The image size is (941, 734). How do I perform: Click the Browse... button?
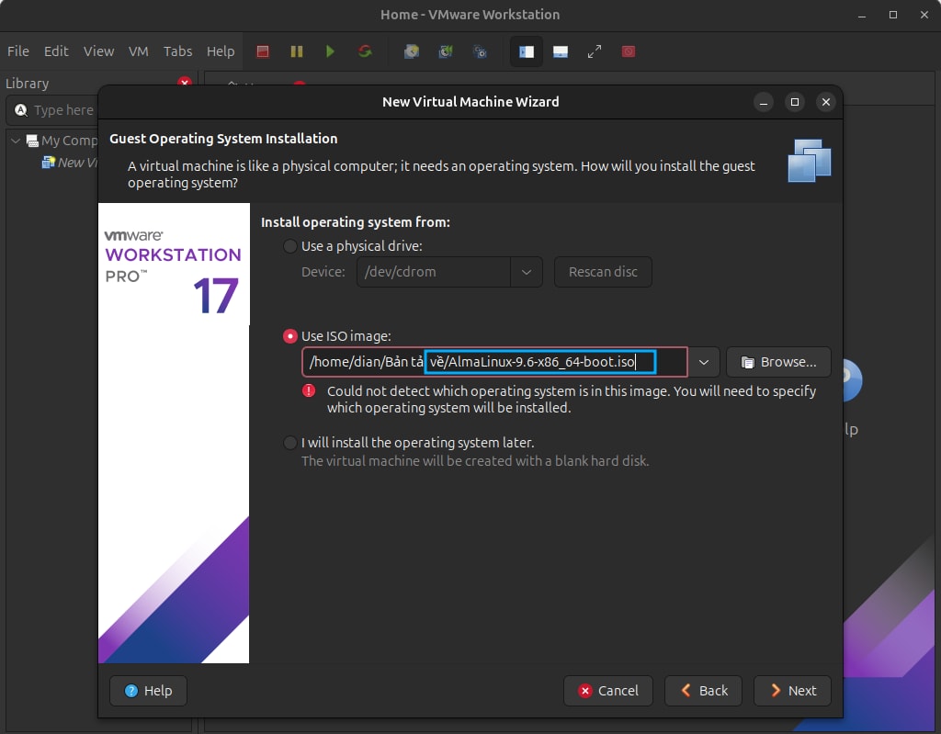click(x=778, y=362)
